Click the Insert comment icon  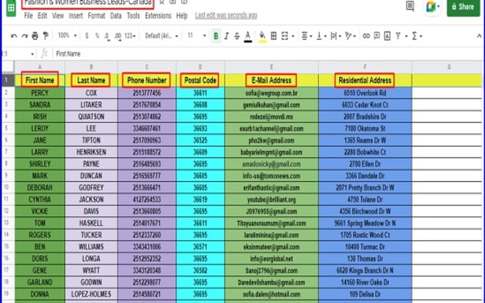377,36
